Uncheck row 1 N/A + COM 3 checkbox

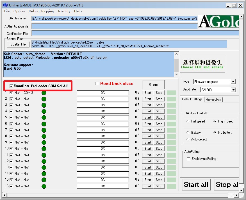point(11,93)
